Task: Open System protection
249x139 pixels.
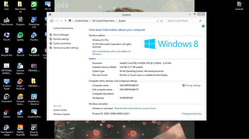Action: point(62,43)
